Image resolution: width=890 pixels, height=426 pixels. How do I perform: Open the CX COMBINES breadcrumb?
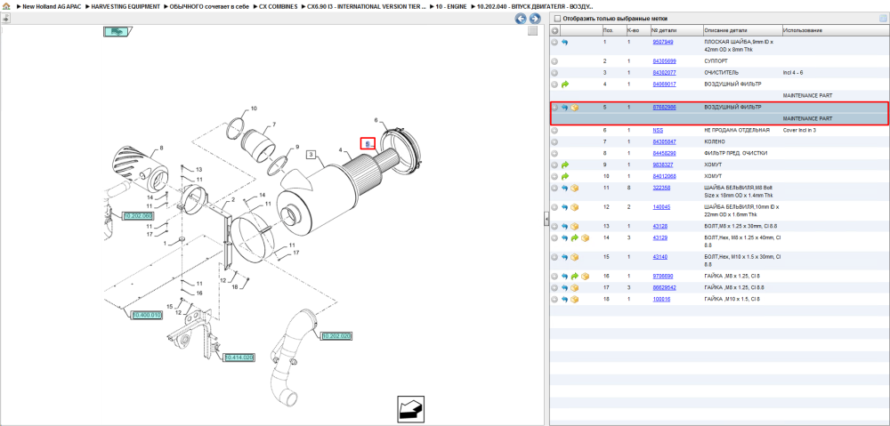(278, 6)
